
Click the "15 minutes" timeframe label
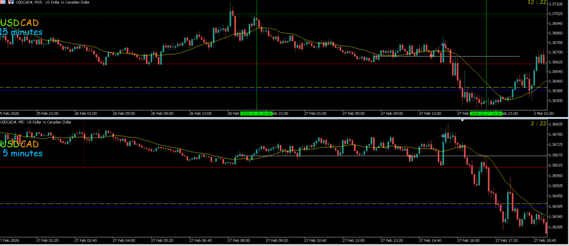(x=21, y=32)
